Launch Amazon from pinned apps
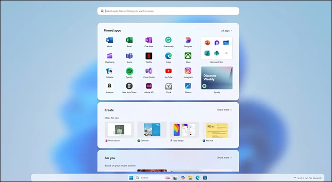This screenshot has height=182, width=332. pos(109,86)
